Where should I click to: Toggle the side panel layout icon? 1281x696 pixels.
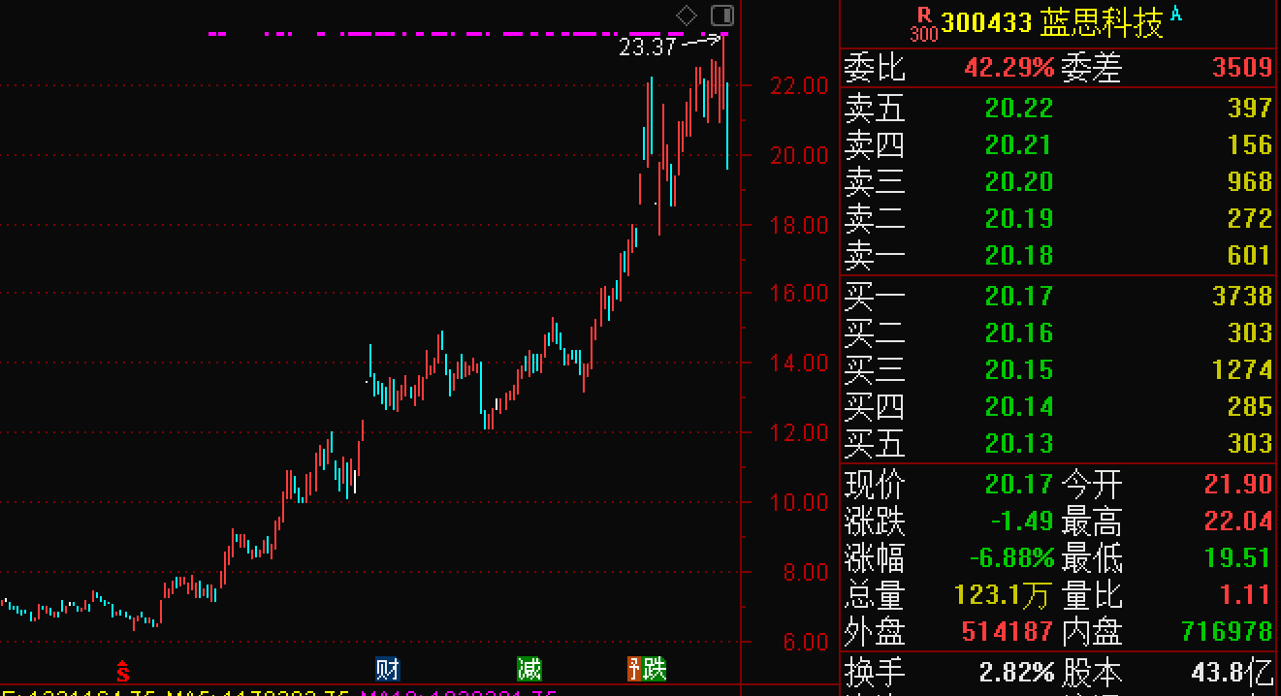(x=721, y=16)
